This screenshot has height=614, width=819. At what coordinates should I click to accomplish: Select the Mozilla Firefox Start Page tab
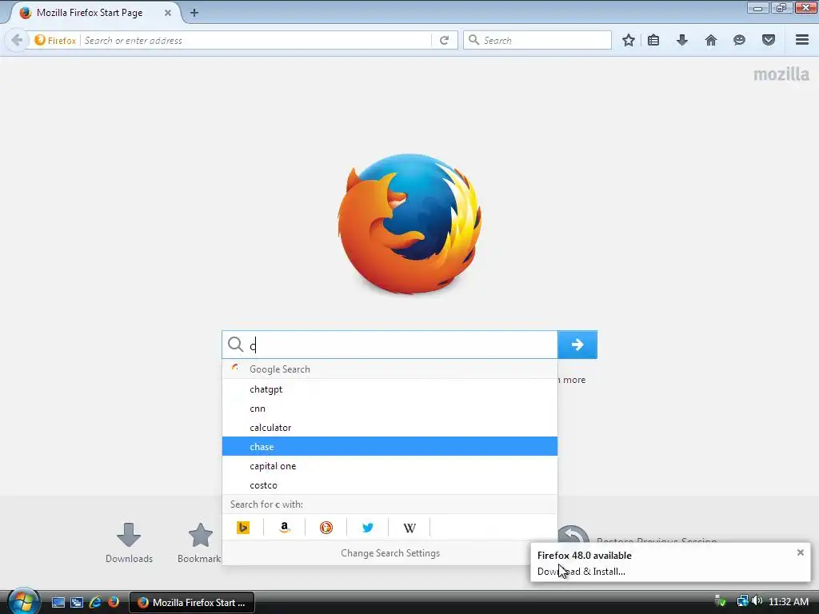click(94, 13)
